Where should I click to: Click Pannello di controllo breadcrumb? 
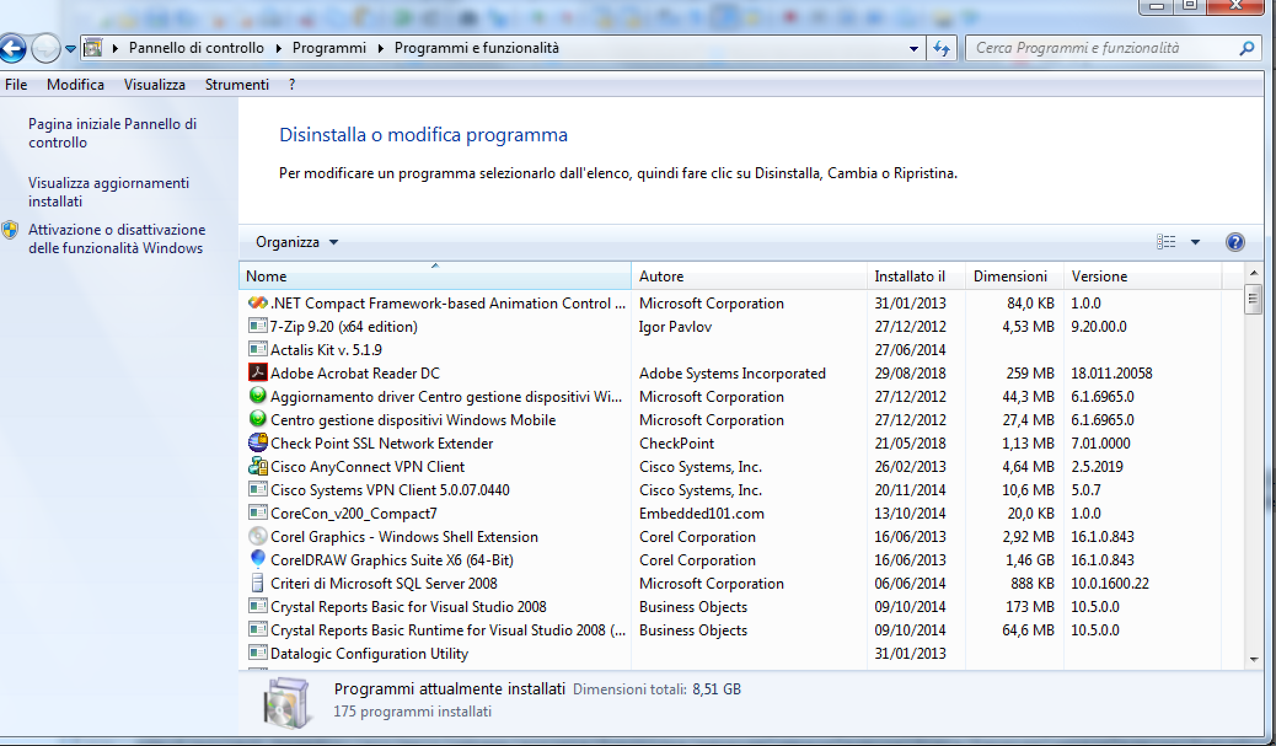pyautogui.click(x=196, y=48)
